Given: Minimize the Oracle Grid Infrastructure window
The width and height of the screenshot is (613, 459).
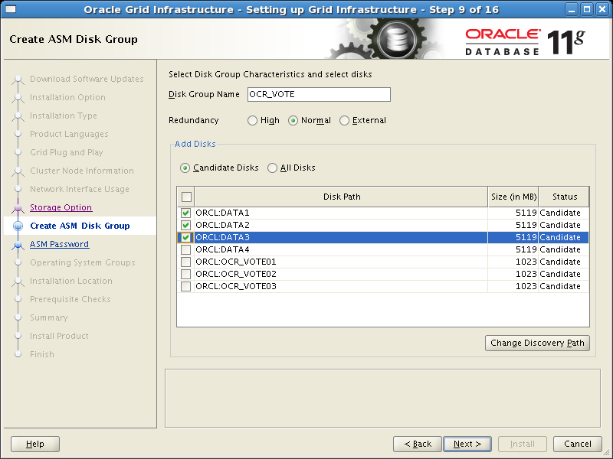Looking at the screenshot, I should click(x=572, y=9).
